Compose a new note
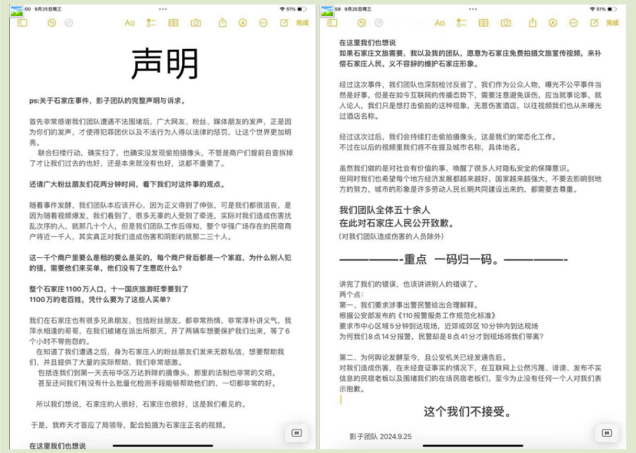 284,23
